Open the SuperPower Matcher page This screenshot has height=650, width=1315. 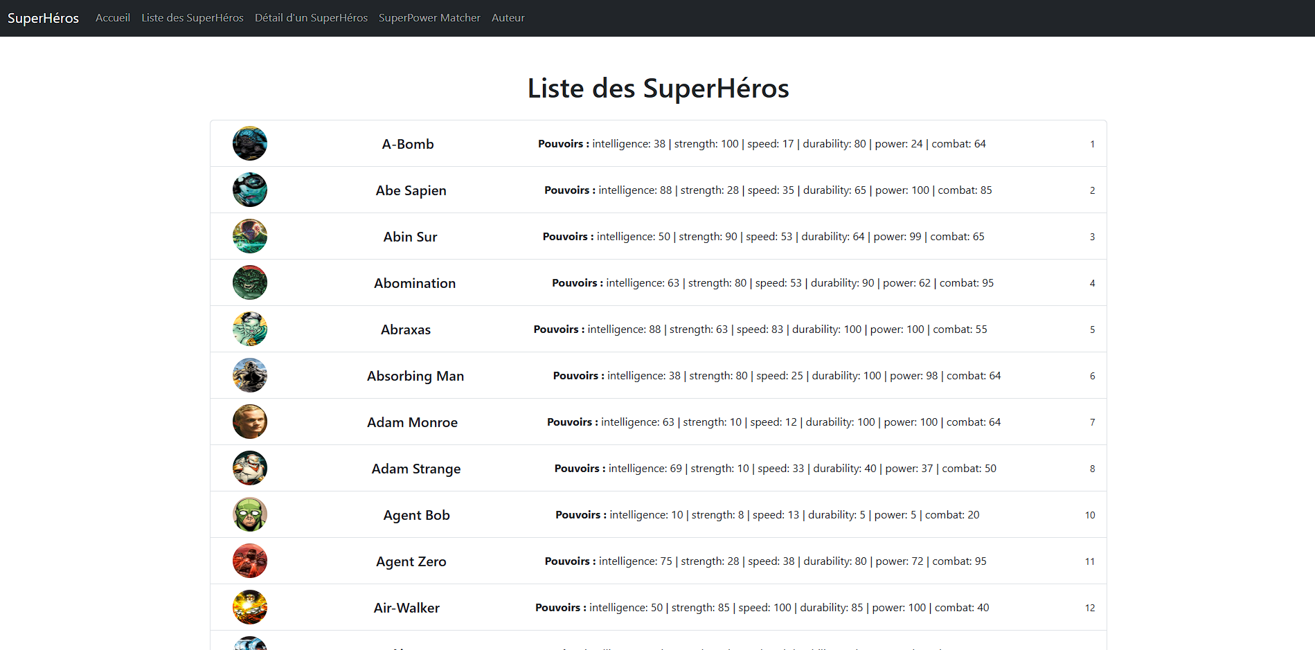click(429, 18)
